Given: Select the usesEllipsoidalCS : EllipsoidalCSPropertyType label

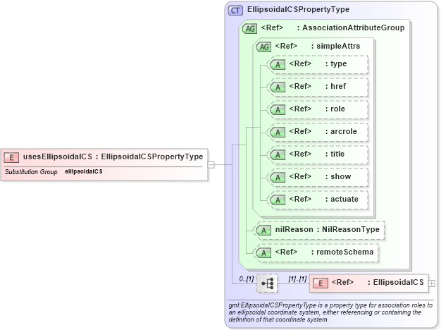Looking at the screenshot, I should tap(113, 157).
